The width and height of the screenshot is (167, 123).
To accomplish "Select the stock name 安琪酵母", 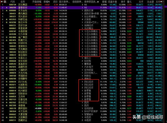I will pyautogui.click(x=23, y=79).
